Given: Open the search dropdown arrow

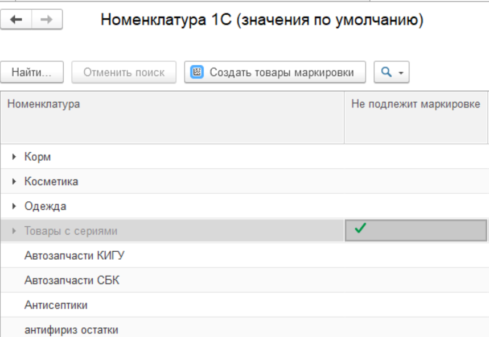Looking at the screenshot, I should (x=400, y=73).
